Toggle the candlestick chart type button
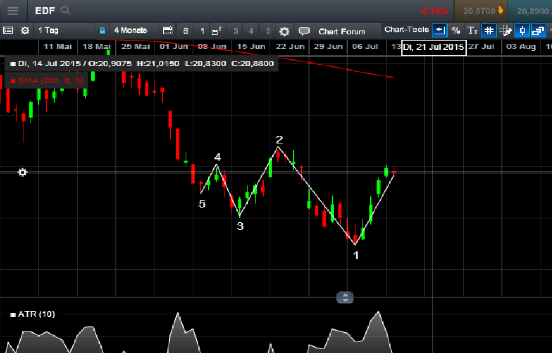Image resolution: width=552 pixels, height=353 pixels. pyautogui.click(x=522, y=30)
